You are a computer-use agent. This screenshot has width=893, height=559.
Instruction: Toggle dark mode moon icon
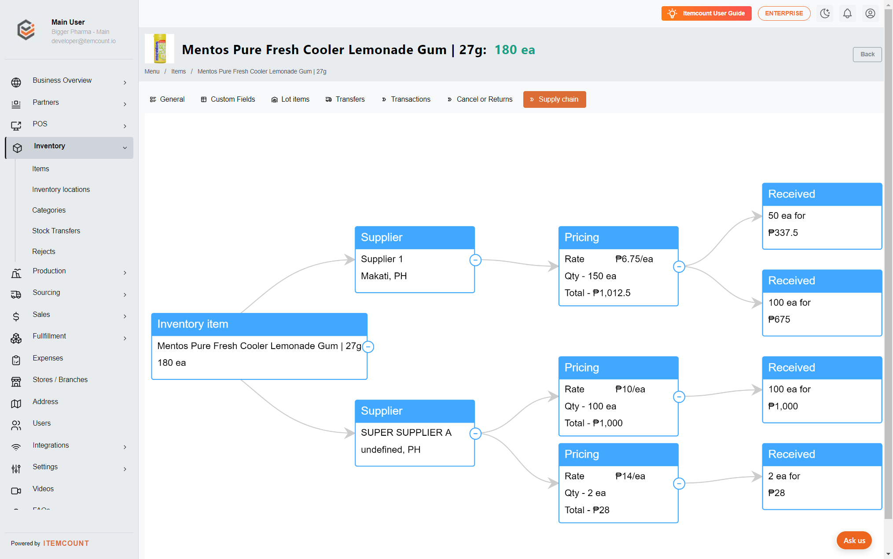825,13
